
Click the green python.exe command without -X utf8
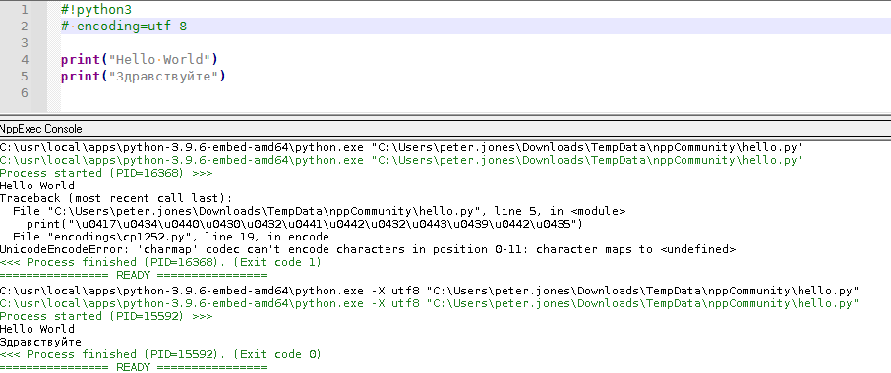[x=402, y=160]
